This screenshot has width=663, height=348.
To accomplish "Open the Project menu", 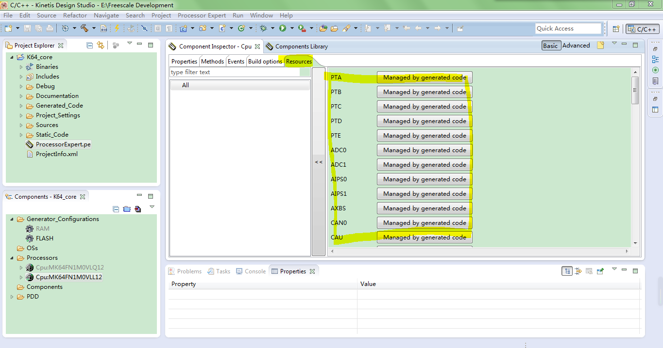I will coord(161,15).
